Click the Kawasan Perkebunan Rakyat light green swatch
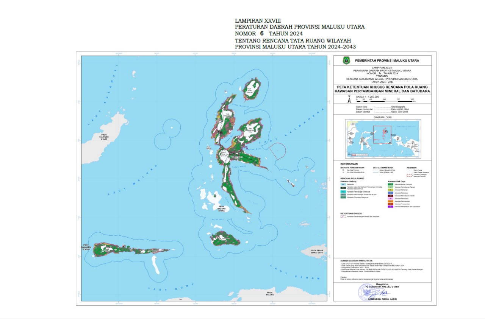 tap(391, 187)
